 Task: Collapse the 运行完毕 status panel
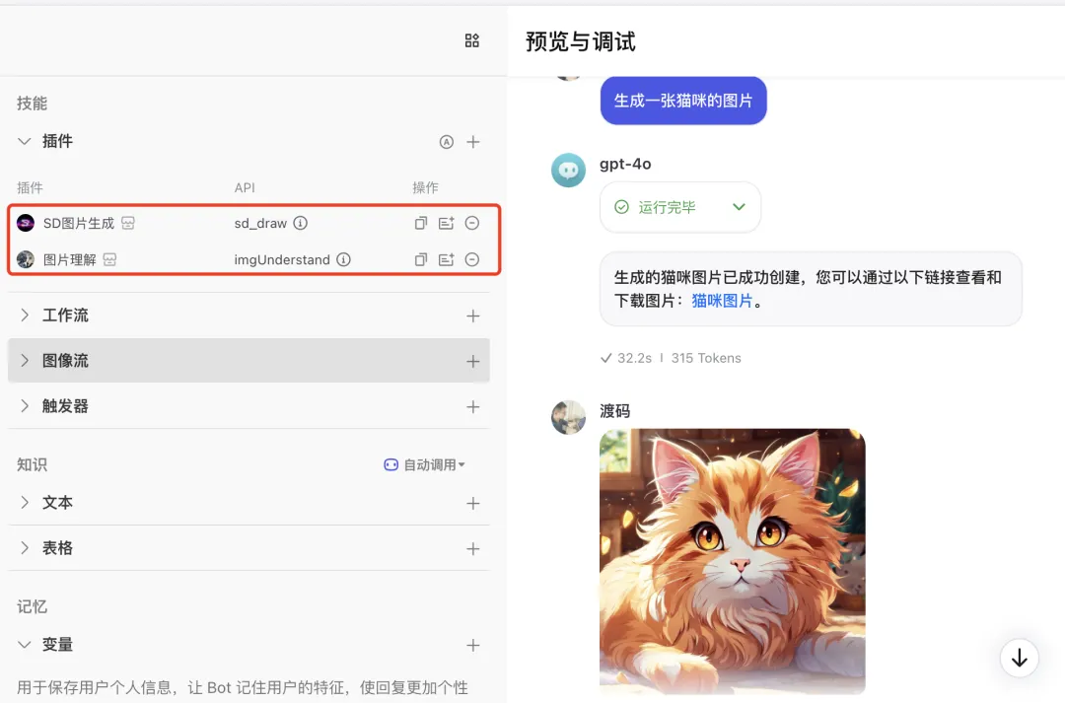pyautogui.click(x=737, y=207)
